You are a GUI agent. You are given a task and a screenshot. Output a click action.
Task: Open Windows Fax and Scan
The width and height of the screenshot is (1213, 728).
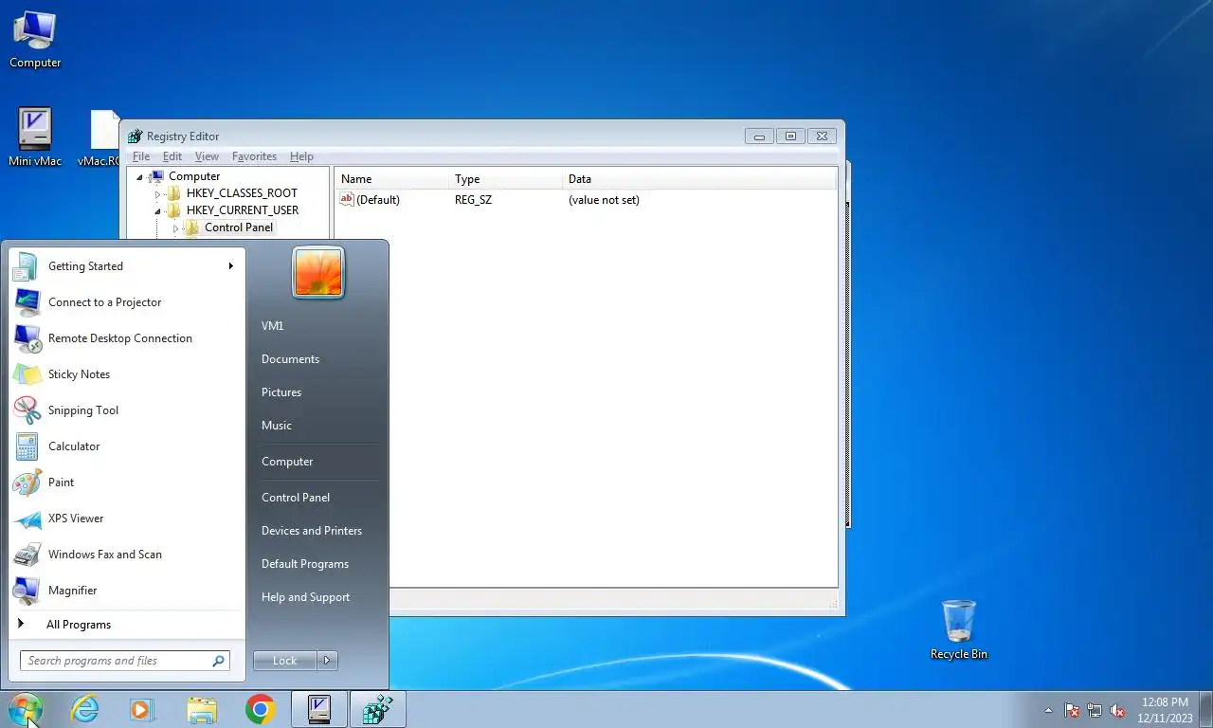pos(127,555)
